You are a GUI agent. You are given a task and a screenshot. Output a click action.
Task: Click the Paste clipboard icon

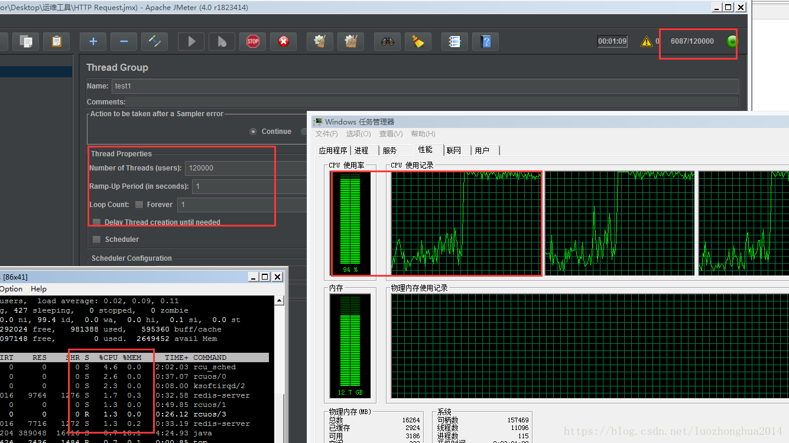point(57,41)
